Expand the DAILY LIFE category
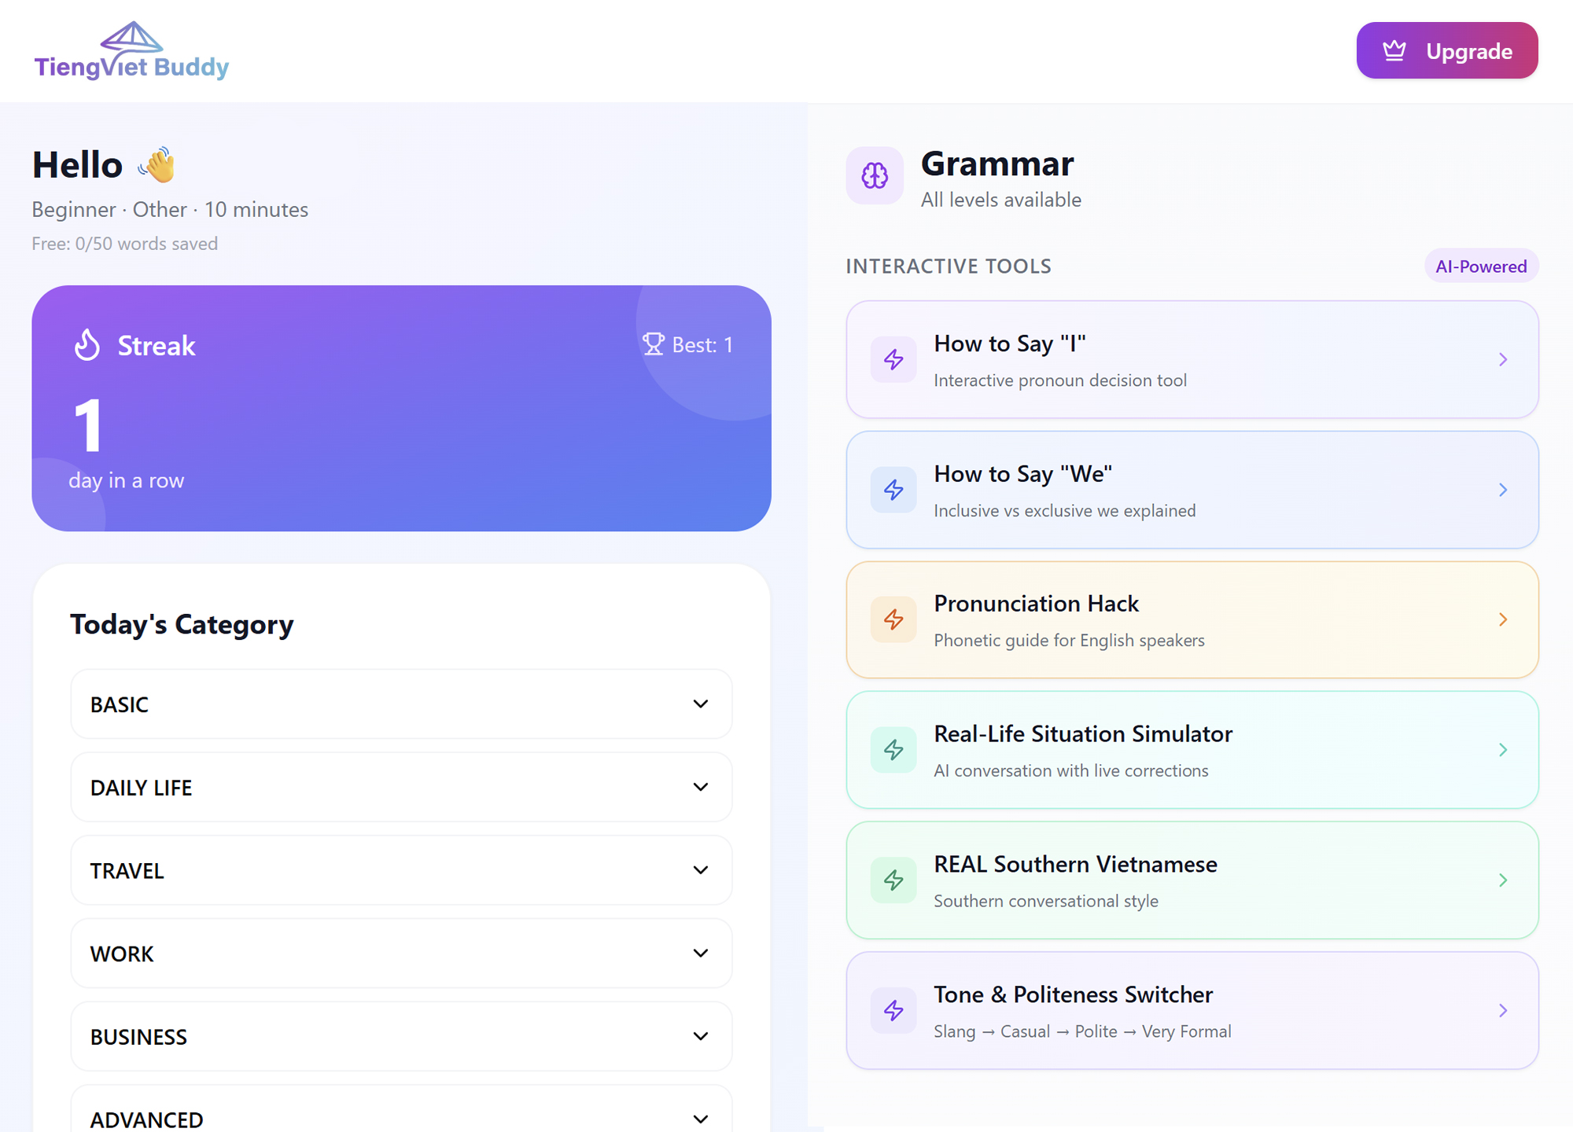The width and height of the screenshot is (1573, 1132). coord(401,787)
